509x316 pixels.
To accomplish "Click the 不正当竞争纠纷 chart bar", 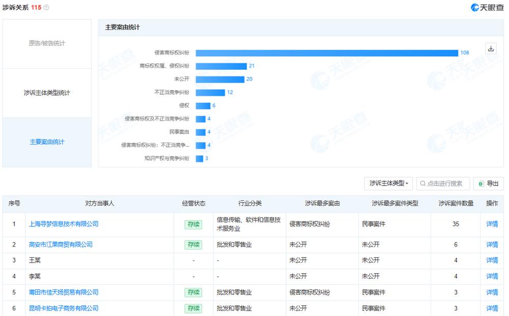I will coord(210,93).
